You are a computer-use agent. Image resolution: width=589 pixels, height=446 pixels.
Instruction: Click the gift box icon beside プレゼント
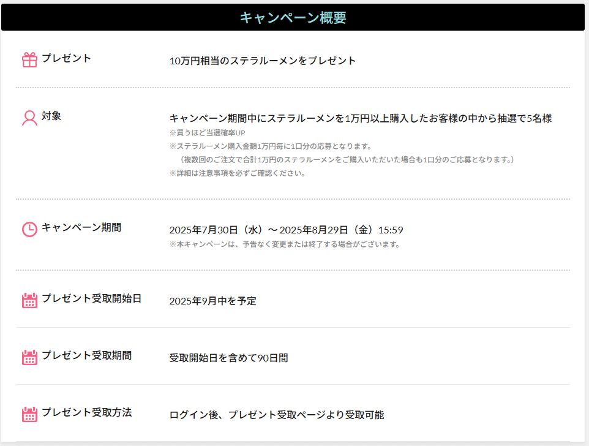[x=29, y=59]
